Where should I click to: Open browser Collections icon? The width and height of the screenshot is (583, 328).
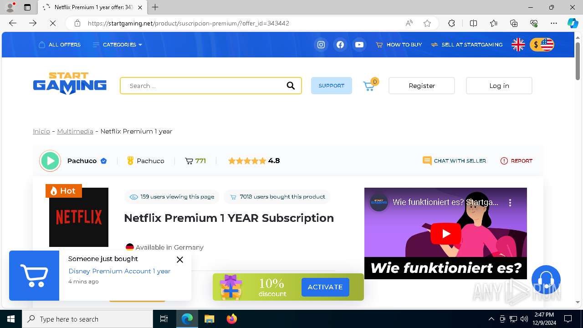(x=514, y=23)
